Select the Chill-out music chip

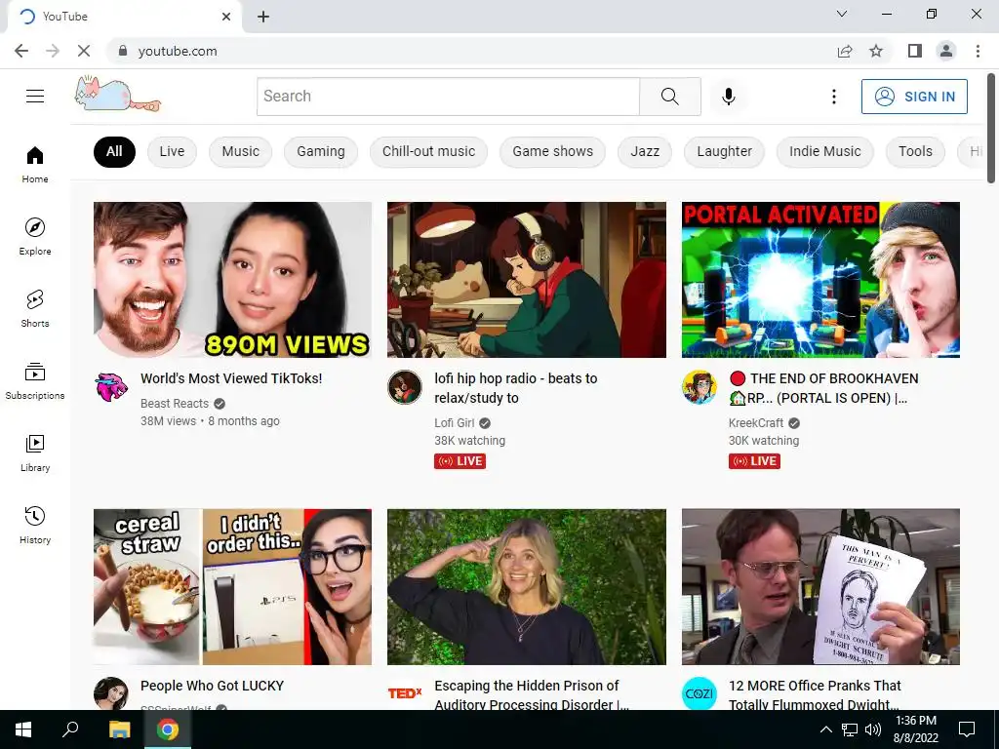[x=428, y=151]
